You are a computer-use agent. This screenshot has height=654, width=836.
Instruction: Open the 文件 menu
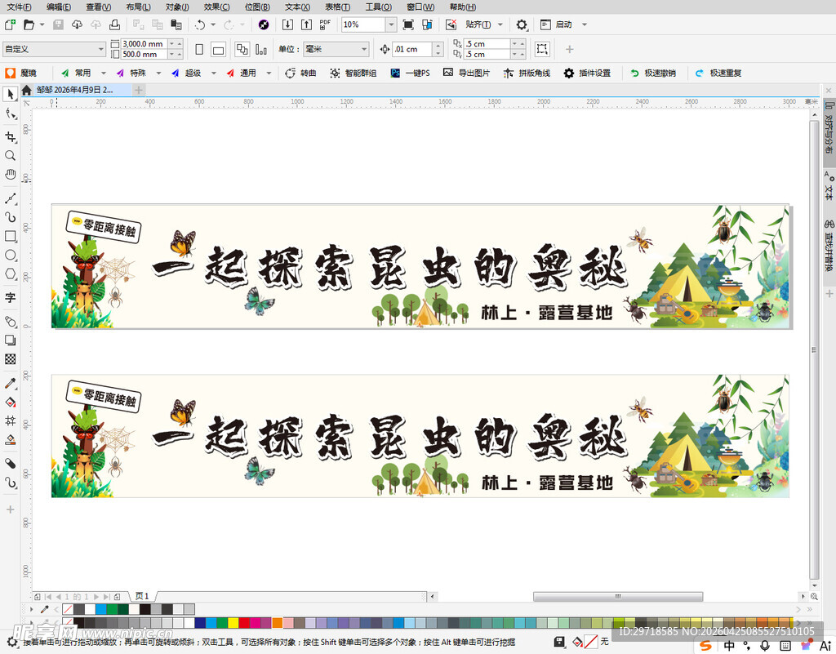[x=20, y=7]
